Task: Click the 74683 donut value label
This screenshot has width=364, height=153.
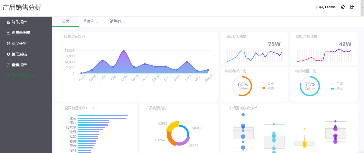Action: 196,128
